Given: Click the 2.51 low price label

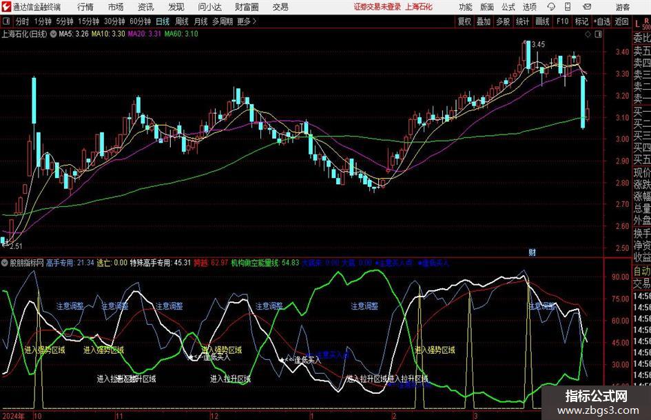Looking at the screenshot, I should (x=16, y=246).
